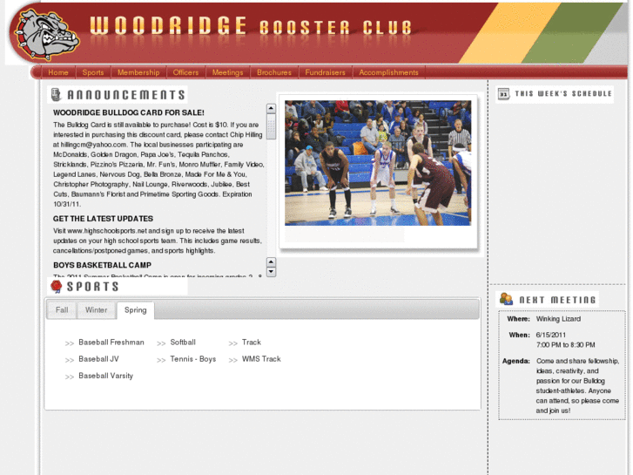Click the people icon by Next Meeting

(x=506, y=299)
